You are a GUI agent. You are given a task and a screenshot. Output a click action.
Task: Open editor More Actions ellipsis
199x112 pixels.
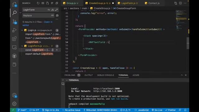pos(185,3)
